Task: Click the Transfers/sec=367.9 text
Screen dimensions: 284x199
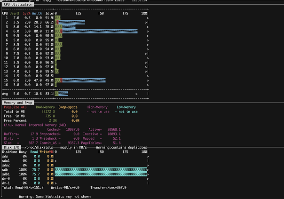Action: coord(108,188)
